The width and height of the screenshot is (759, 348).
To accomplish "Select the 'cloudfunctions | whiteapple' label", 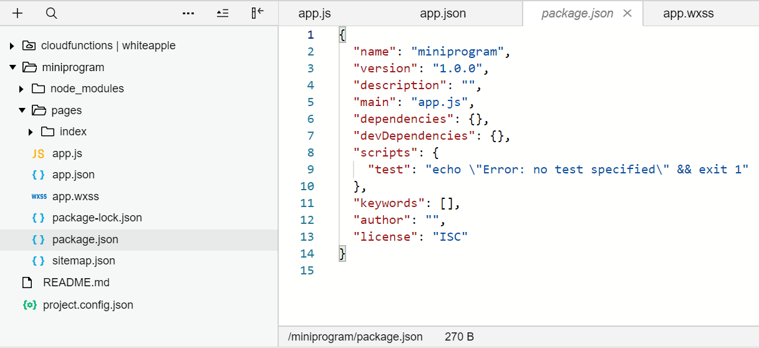I will click(x=109, y=46).
